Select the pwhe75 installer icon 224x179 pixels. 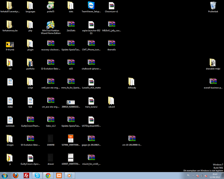tap(51, 6)
